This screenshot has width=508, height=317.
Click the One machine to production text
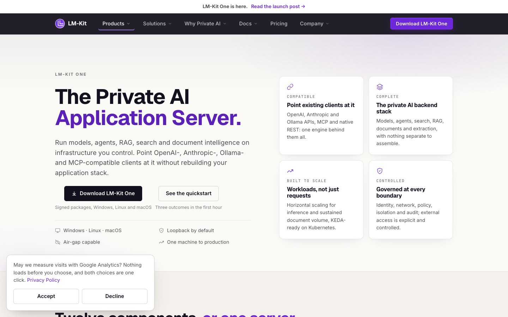[x=198, y=242]
